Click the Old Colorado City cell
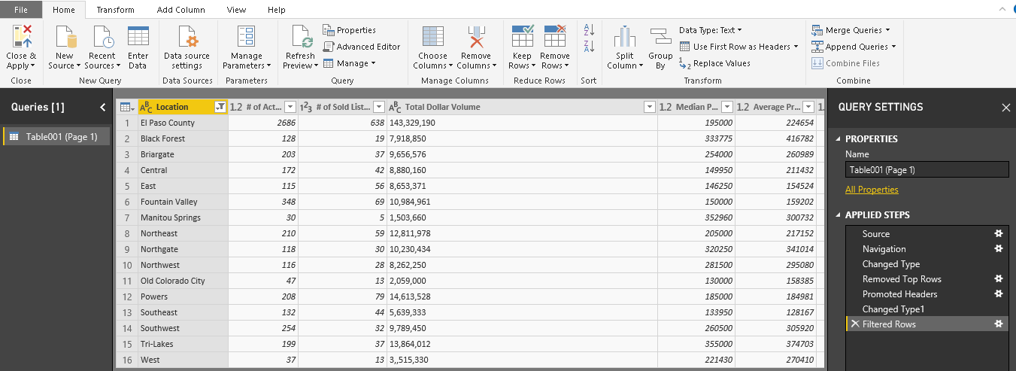Viewport: 1016px width, 371px height. [183, 281]
